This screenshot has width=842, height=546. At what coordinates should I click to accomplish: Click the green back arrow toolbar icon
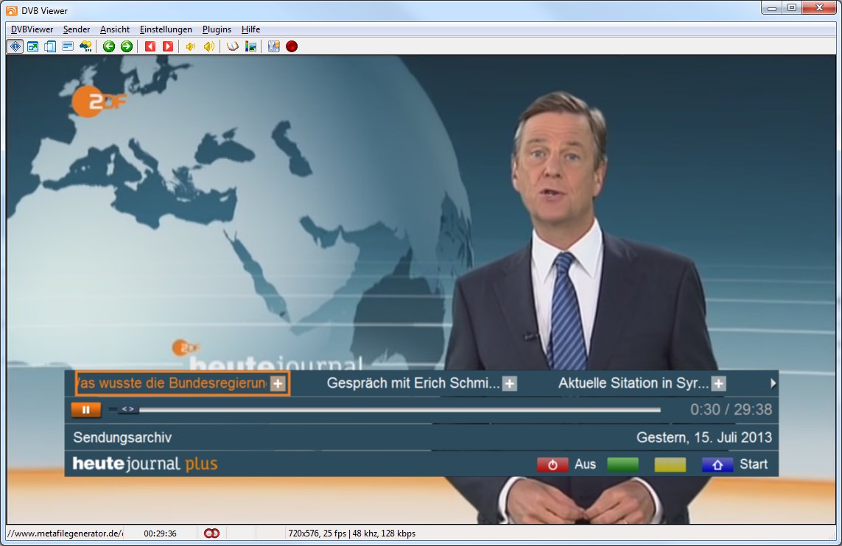click(x=109, y=46)
